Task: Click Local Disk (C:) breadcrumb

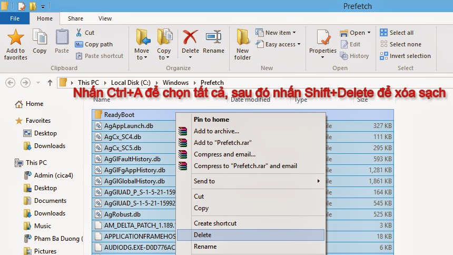Action: coord(131,83)
